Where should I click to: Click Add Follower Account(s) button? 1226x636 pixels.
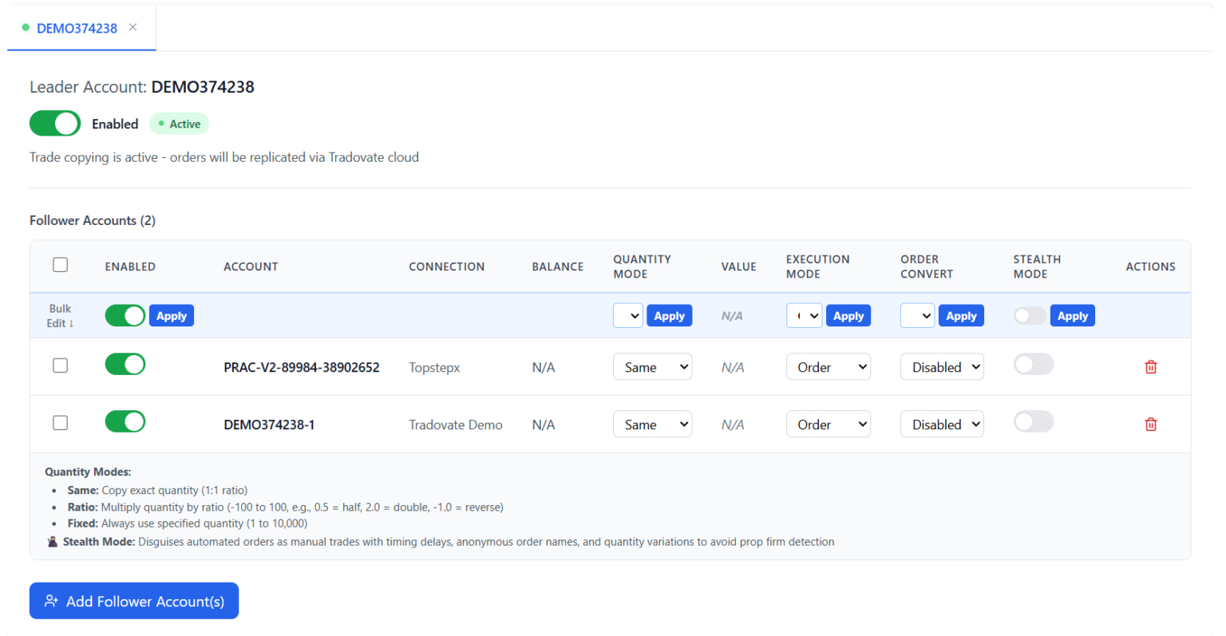tap(134, 601)
